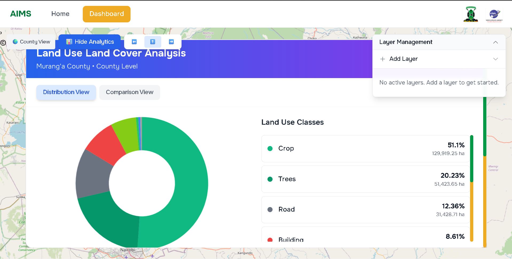Image resolution: width=512 pixels, height=259 pixels.
Task: Click the "51.1%" Crop percentage
Action: pos(456,145)
